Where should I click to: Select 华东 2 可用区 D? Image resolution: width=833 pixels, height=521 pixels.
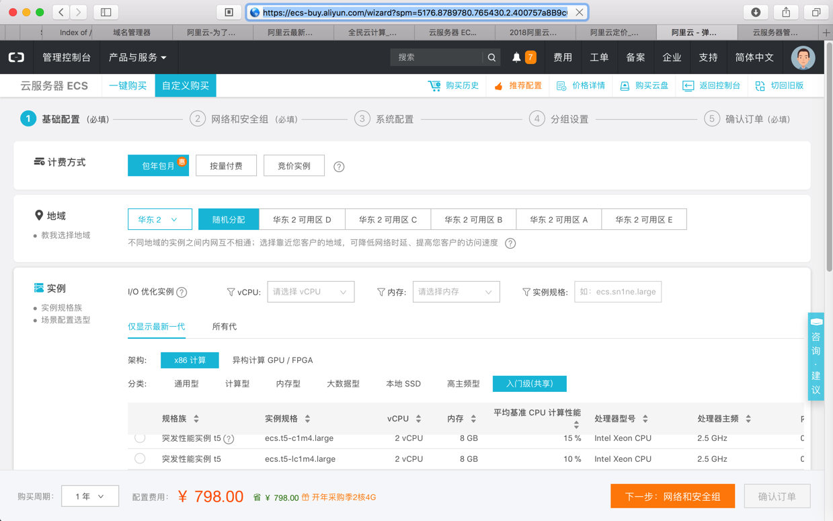[302, 220]
